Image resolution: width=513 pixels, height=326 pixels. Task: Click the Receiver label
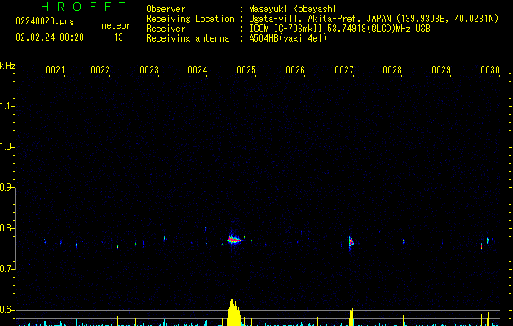coord(166,29)
